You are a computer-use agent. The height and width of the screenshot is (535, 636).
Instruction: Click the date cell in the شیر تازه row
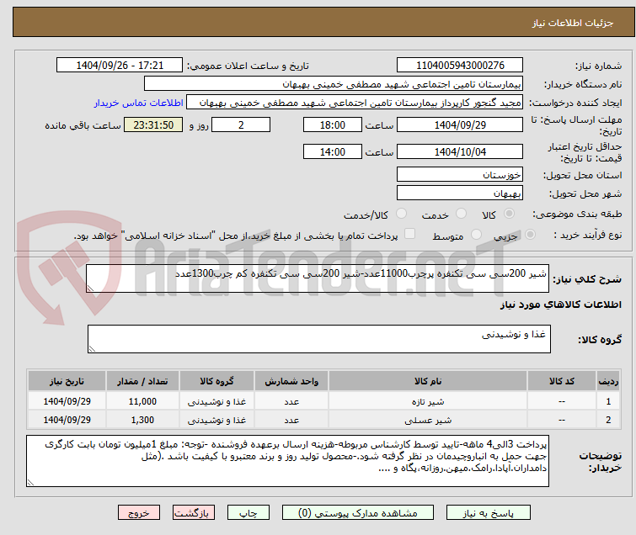[x=67, y=401]
